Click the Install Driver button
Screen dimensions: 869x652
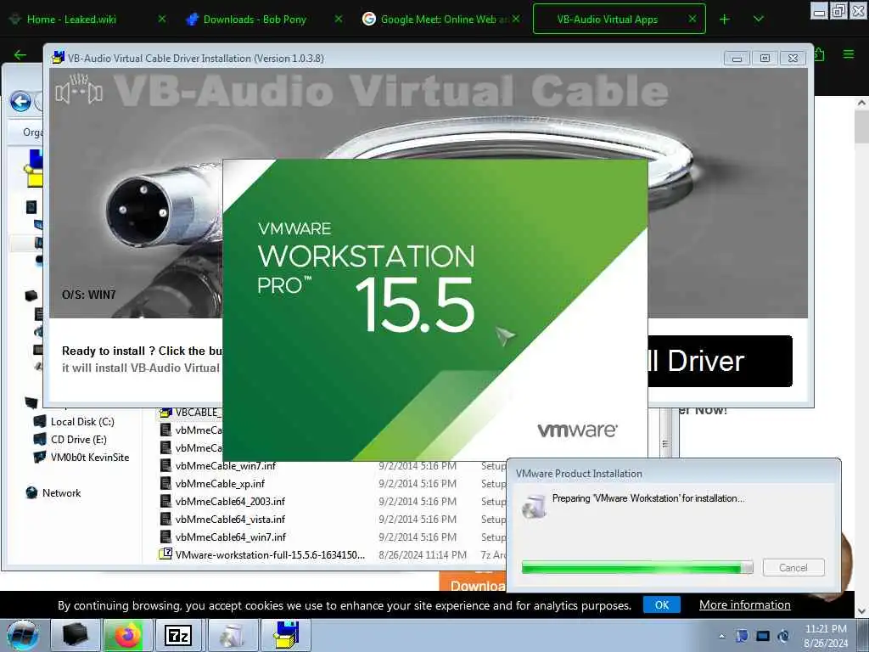tap(720, 361)
